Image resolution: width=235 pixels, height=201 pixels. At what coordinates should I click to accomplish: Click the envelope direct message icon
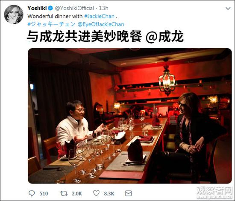point(129,193)
